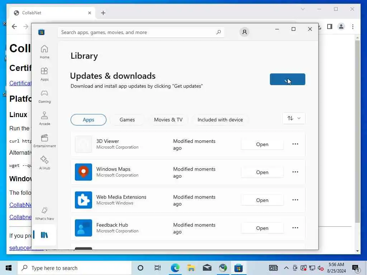Open Mail app from taskbar
The width and height of the screenshot is (367, 275).
tap(207, 268)
